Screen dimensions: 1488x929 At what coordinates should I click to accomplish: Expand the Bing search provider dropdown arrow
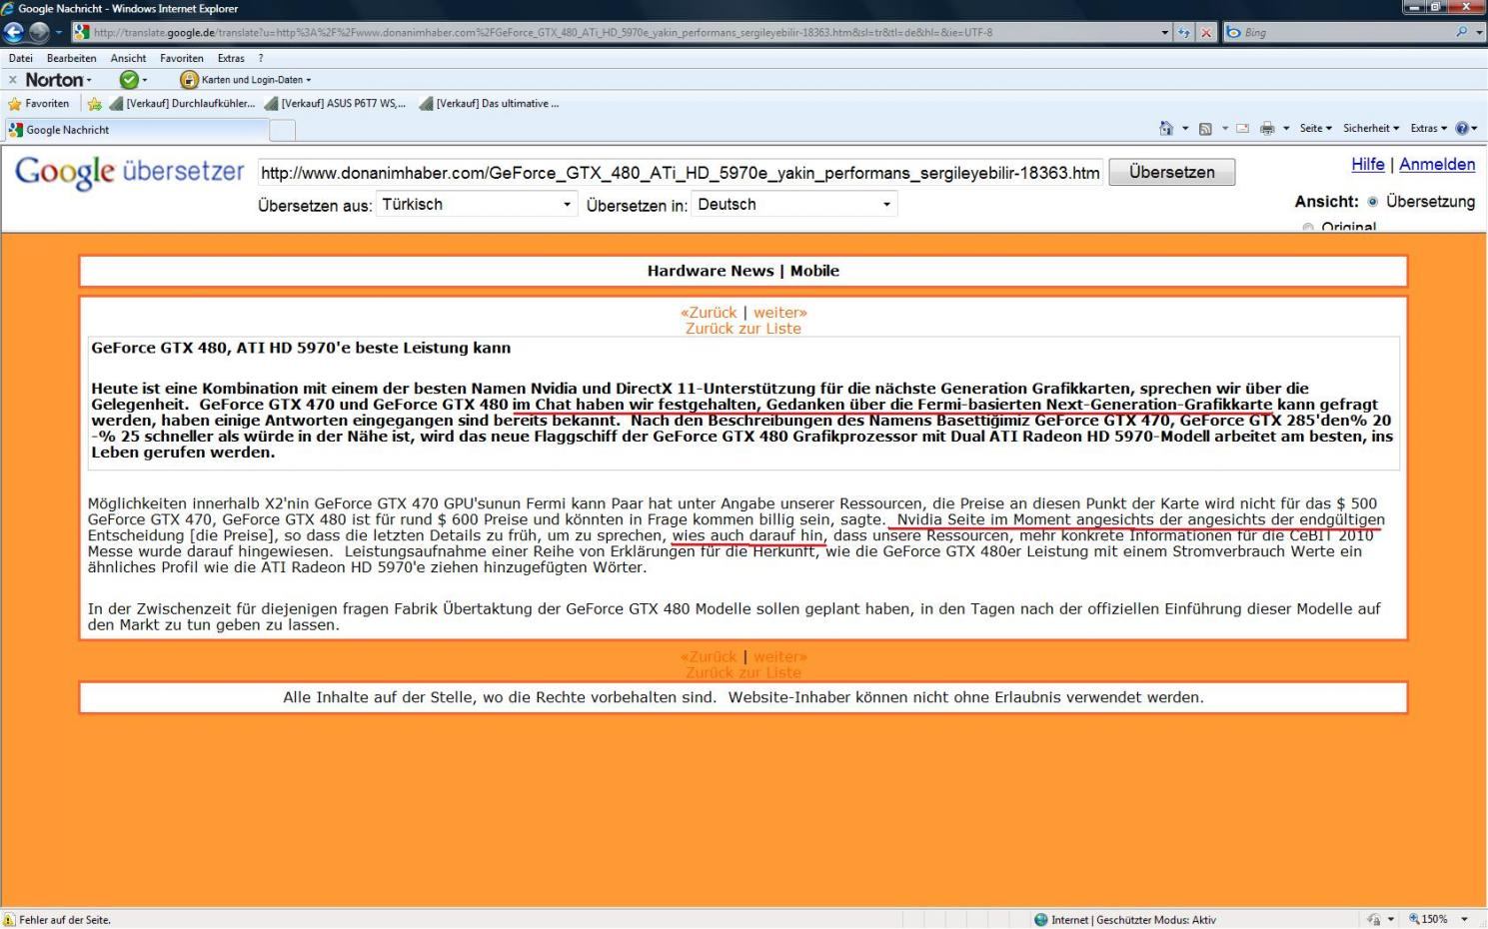pyautogui.click(x=1477, y=32)
